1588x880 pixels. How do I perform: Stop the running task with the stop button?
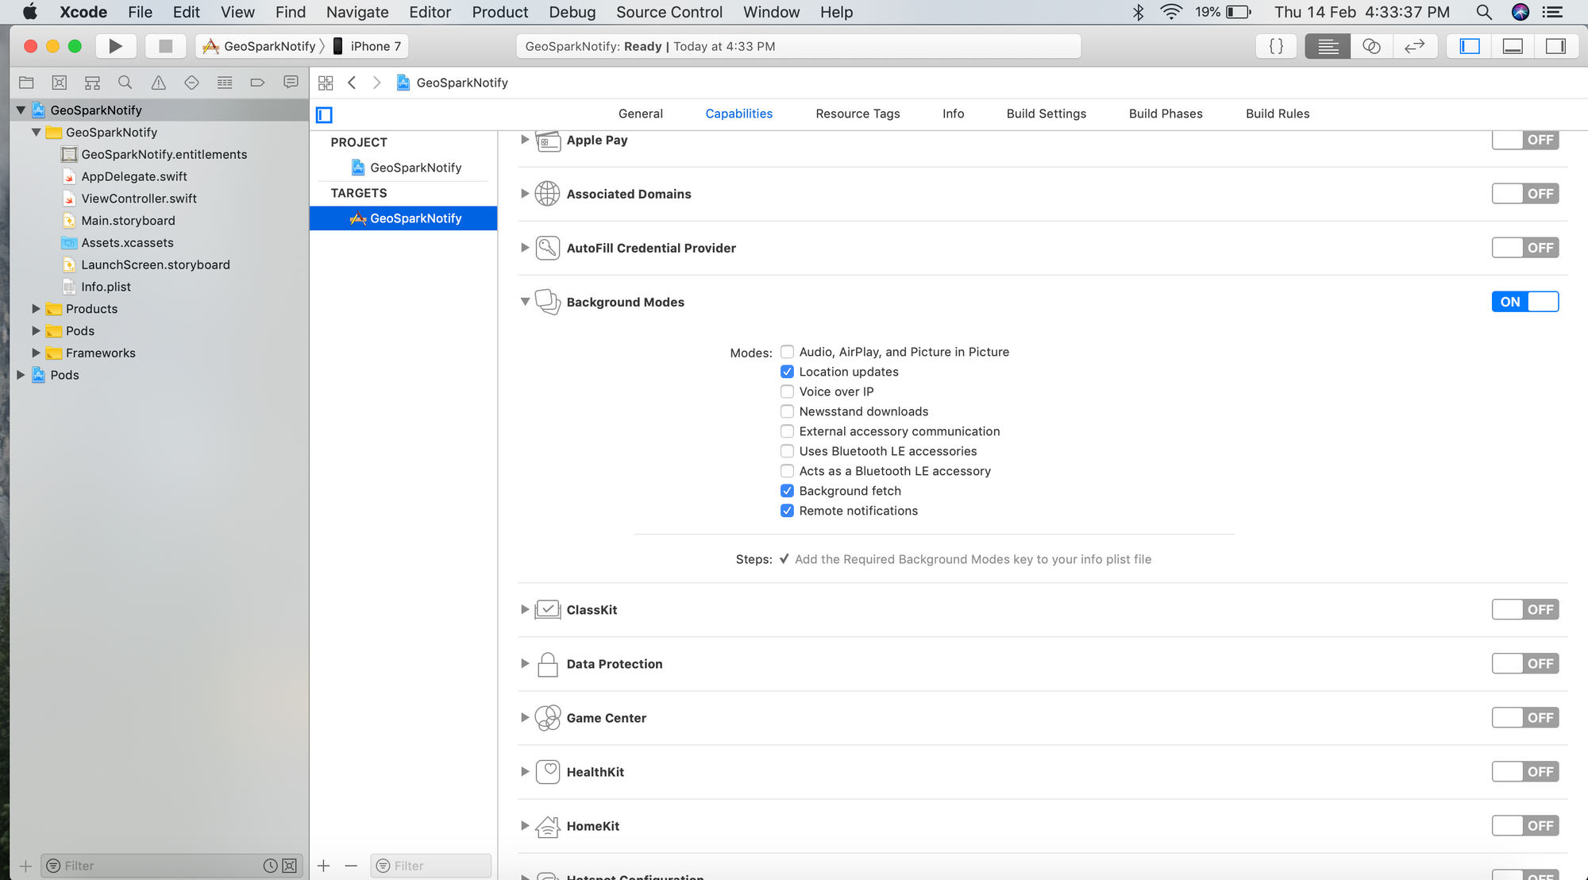pos(165,46)
